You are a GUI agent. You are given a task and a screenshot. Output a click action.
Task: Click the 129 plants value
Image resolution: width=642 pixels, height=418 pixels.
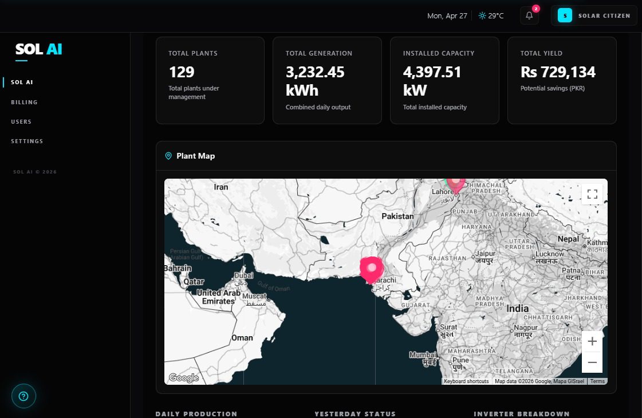(182, 72)
